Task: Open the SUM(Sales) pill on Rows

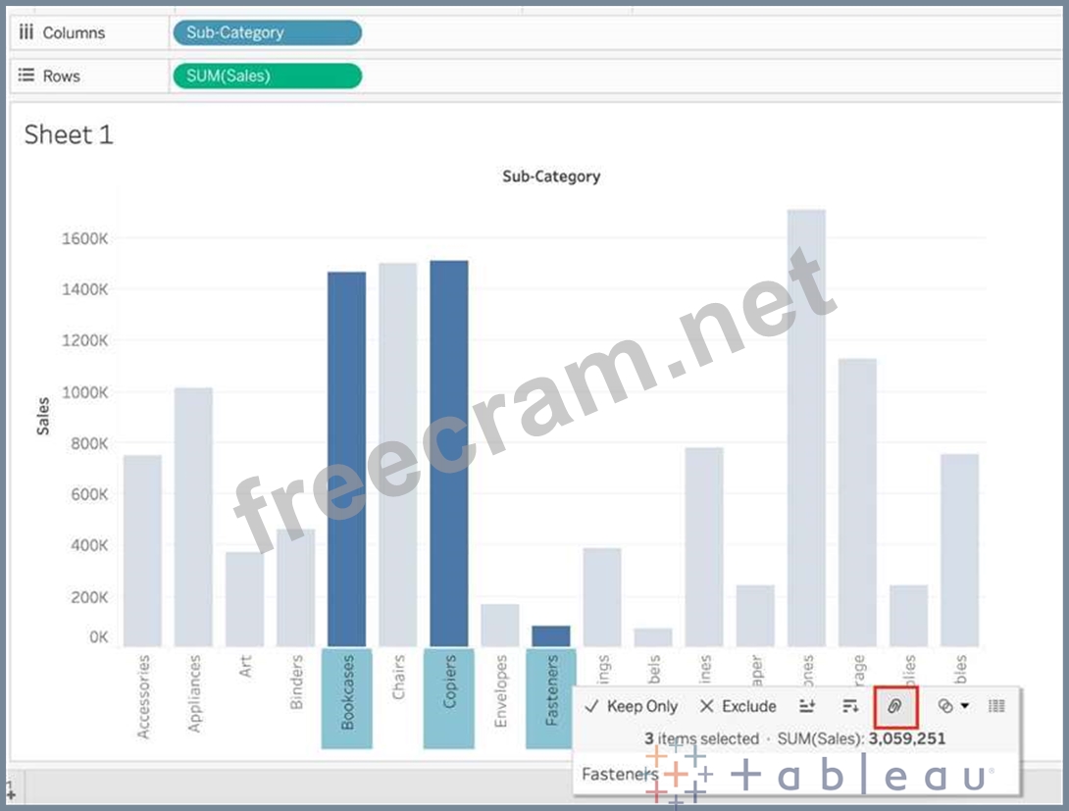Action: pos(267,76)
